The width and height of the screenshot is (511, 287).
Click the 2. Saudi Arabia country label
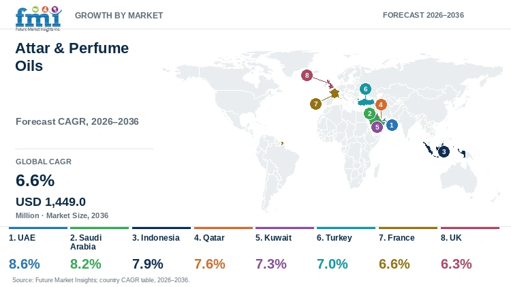86,242
